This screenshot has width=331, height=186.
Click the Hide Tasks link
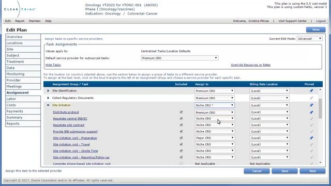point(53,65)
